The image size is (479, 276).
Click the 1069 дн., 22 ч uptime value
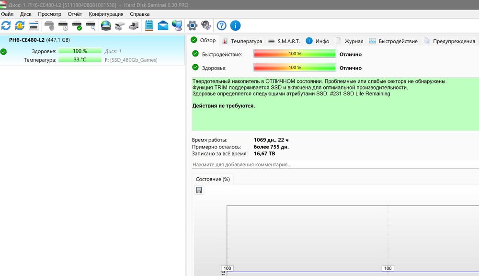271,140
